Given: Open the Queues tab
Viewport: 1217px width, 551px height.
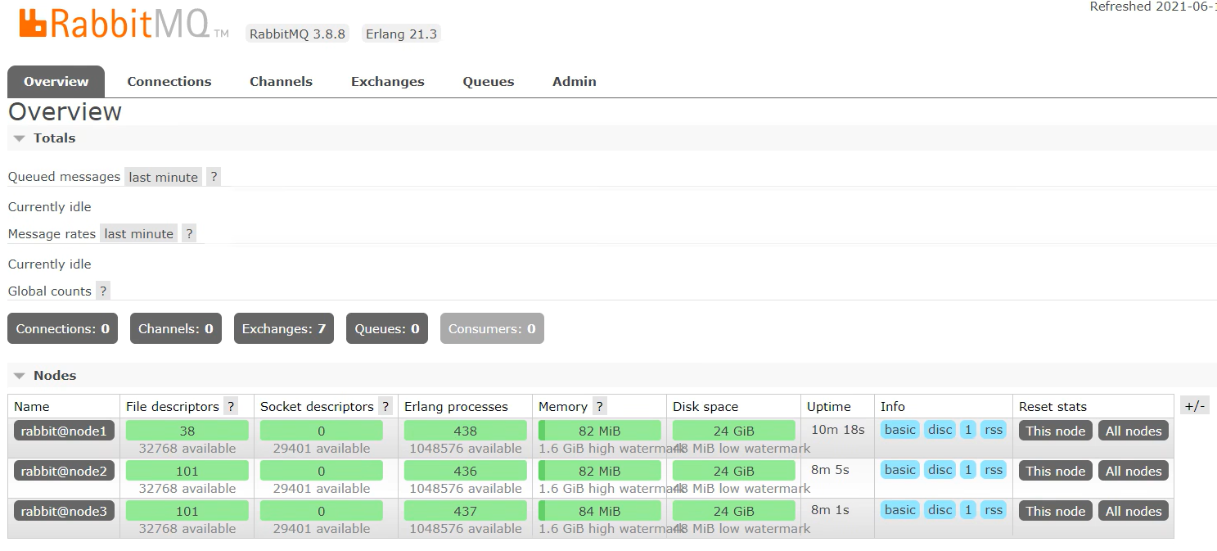Looking at the screenshot, I should pos(489,81).
